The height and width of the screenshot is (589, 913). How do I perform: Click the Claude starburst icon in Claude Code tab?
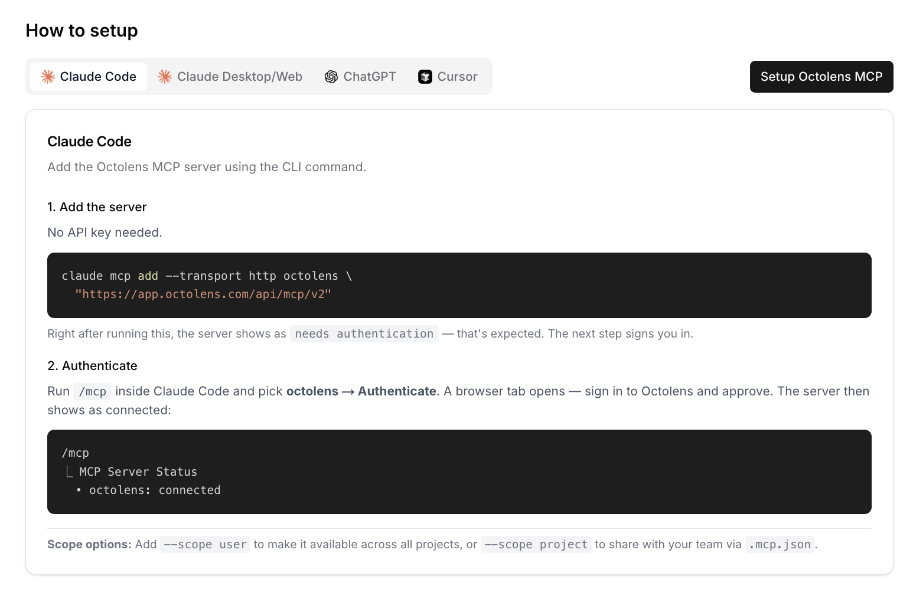point(48,77)
